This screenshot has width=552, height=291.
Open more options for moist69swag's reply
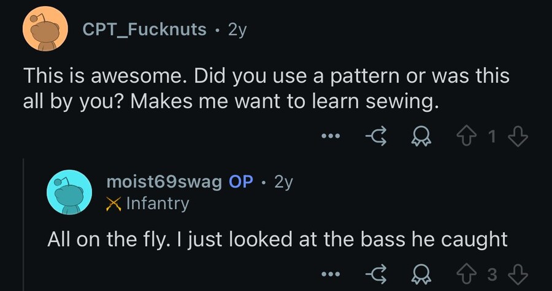coord(331,274)
